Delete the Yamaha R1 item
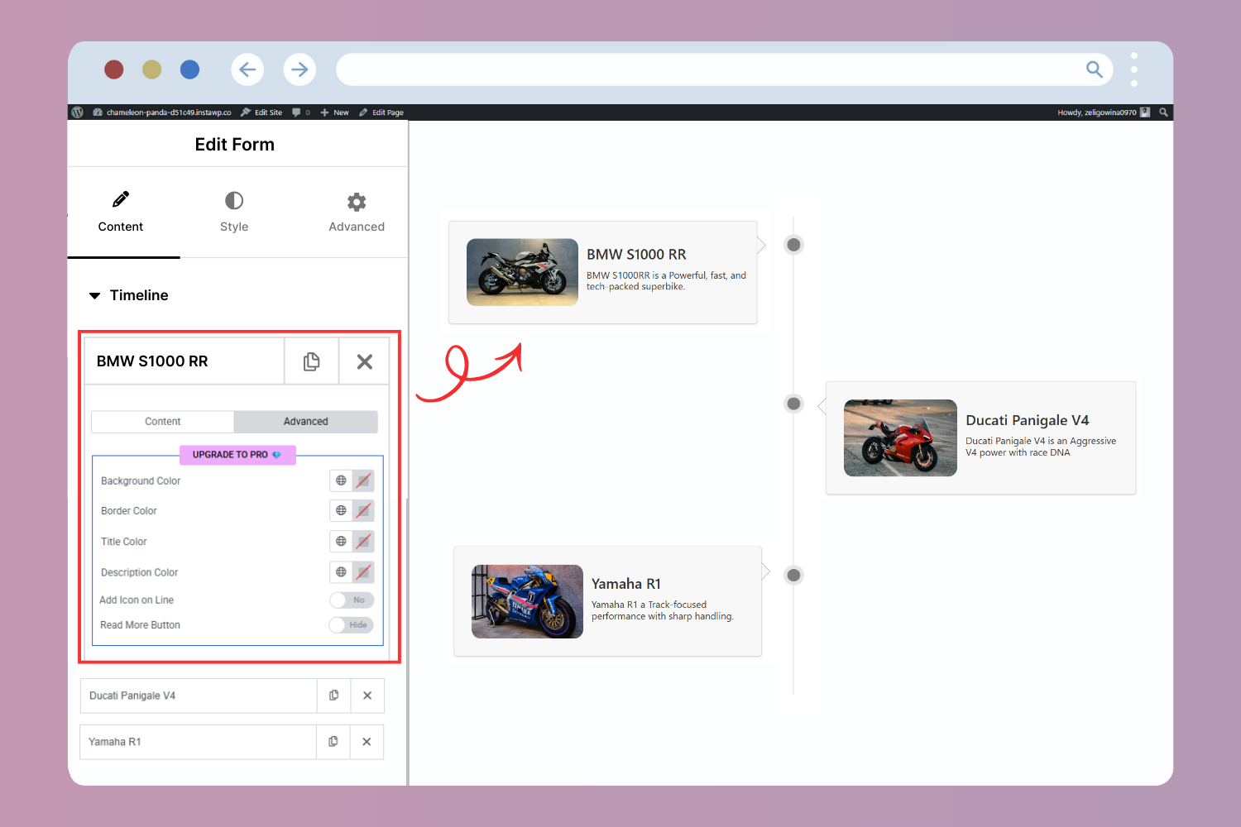 point(367,742)
